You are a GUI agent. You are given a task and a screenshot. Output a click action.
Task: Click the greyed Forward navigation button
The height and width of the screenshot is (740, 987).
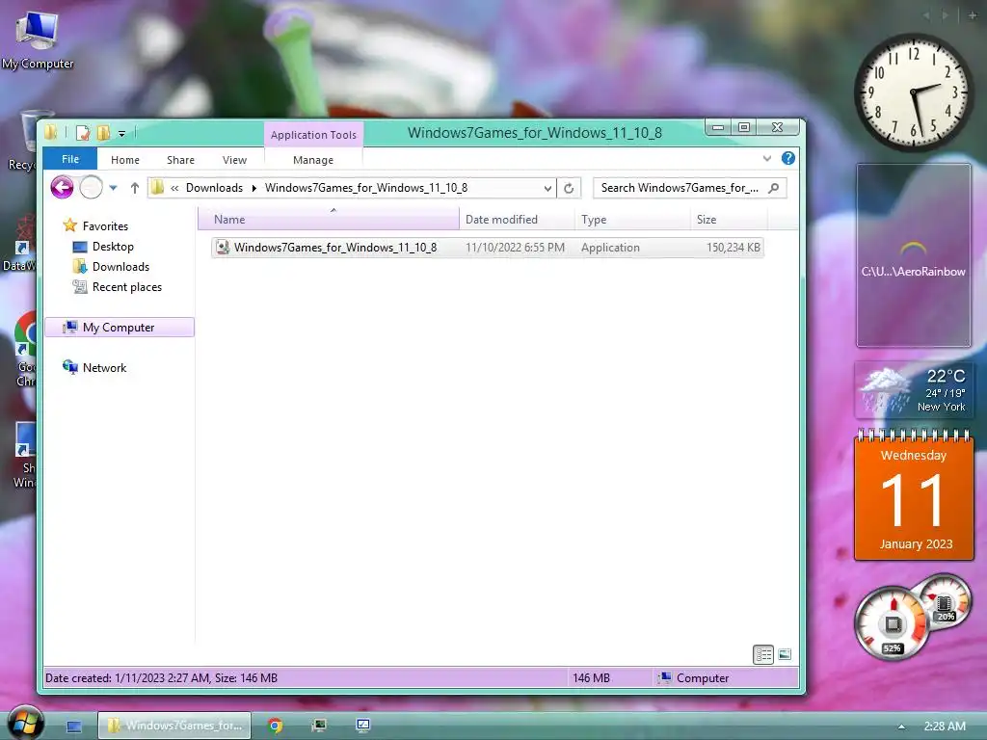(92, 187)
